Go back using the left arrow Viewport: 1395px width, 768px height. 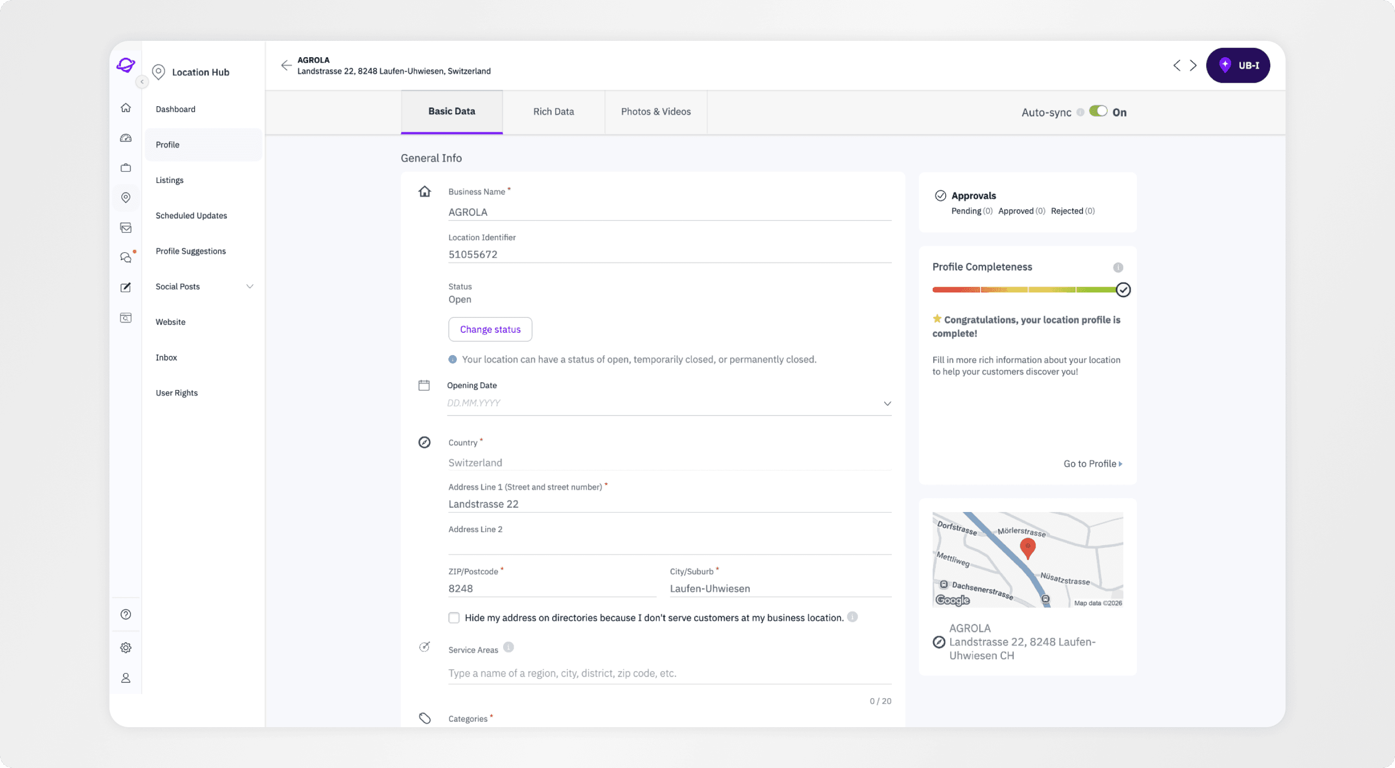click(286, 65)
